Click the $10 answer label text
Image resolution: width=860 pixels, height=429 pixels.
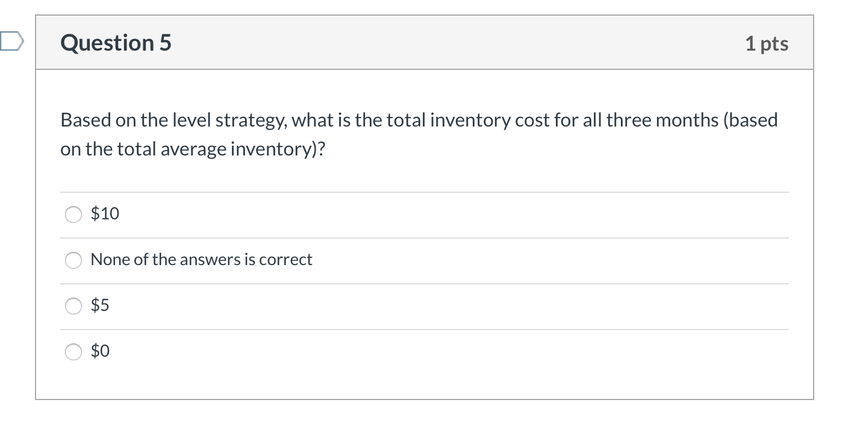(x=104, y=213)
